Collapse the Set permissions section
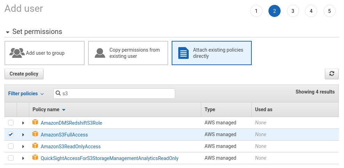Image resolution: width=344 pixels, height=168 pixels. pyautogui.click(x=8, y=32)
